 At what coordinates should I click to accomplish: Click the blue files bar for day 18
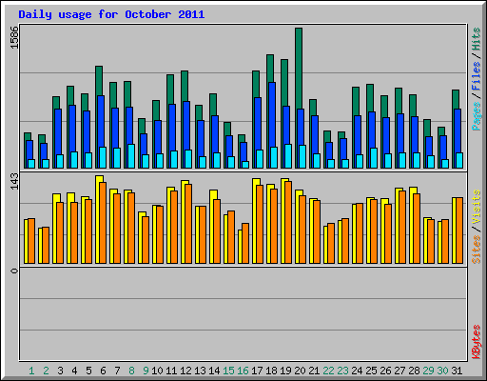tap(272, 114)
